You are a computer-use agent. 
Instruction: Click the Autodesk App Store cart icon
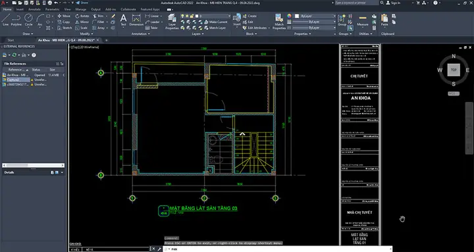418,3
